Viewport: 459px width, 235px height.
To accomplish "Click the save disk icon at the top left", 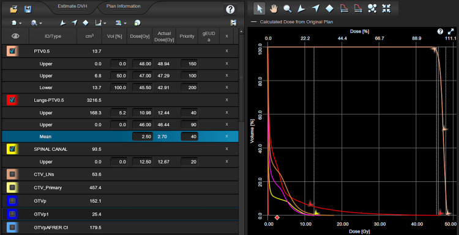I will (28, 9).
